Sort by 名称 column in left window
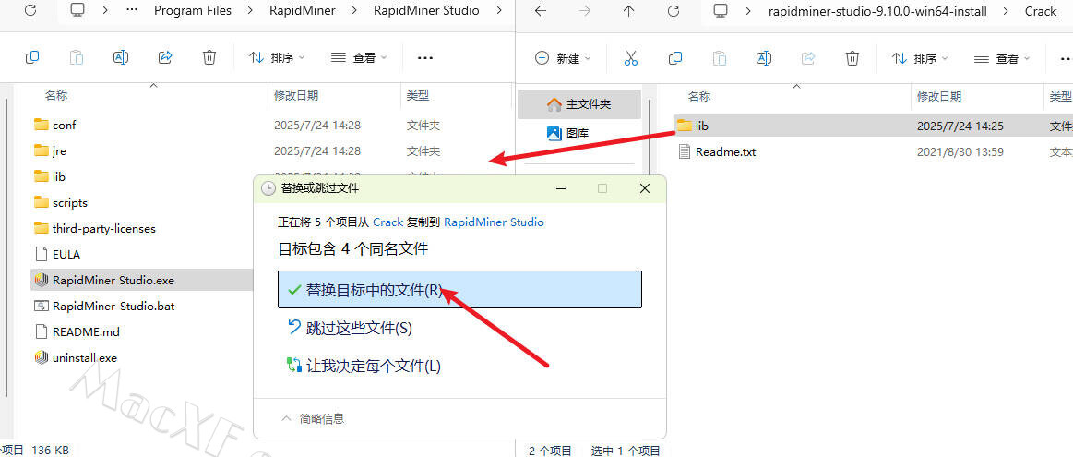This screenshot has width=1073, height=457. pos(56,96)
